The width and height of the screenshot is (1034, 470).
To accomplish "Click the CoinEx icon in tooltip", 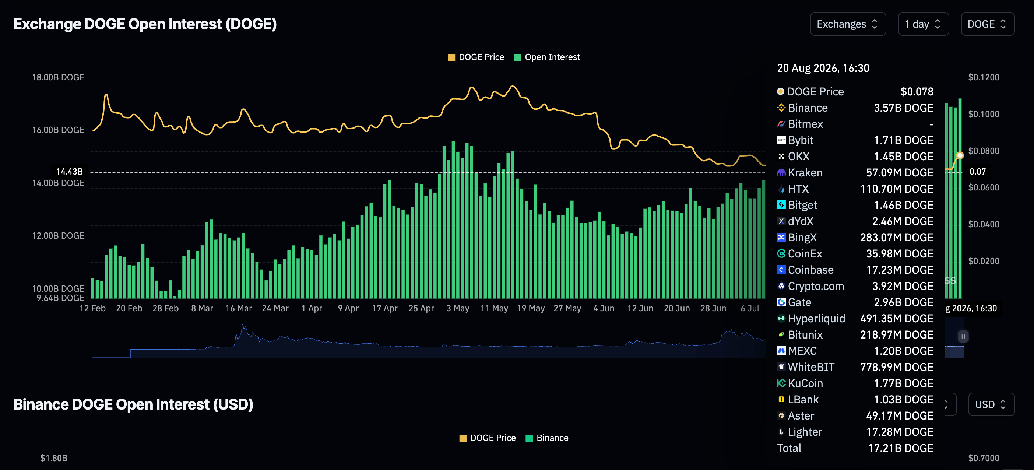I will tap(781, 254).
